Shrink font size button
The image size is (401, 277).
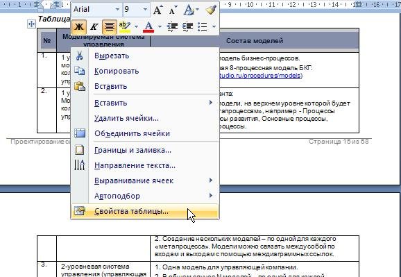(173, 10)
